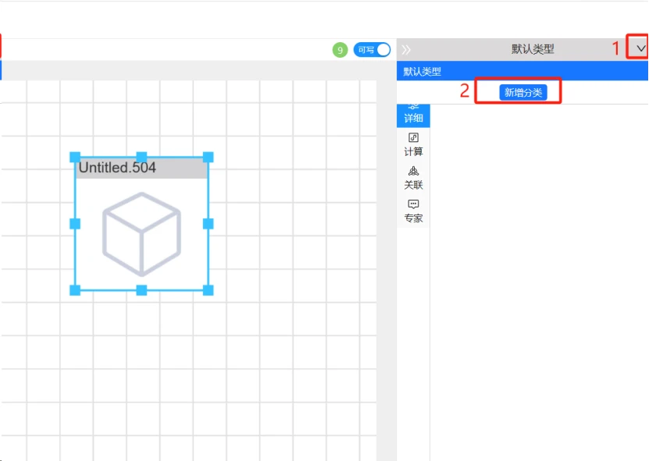This screenshot has width=649, height=461.
Task: Go to the 关联 tab
Action: click(x=413, y=178)
